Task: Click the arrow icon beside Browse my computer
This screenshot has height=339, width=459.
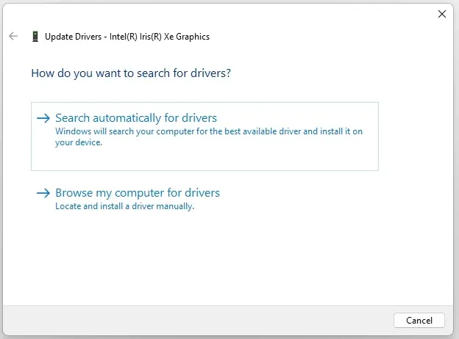Action: click(x=43, y=193)
